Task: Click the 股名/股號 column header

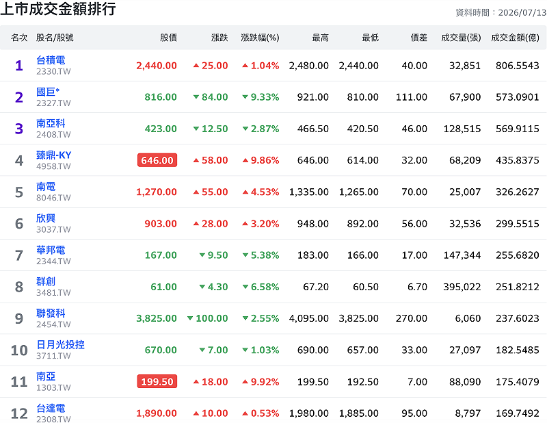Action: coord(55,38)
